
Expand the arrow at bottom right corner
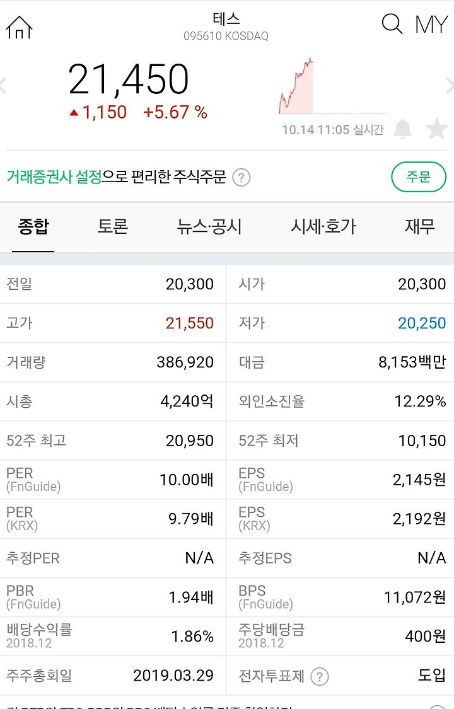click(x=438, y=706)
